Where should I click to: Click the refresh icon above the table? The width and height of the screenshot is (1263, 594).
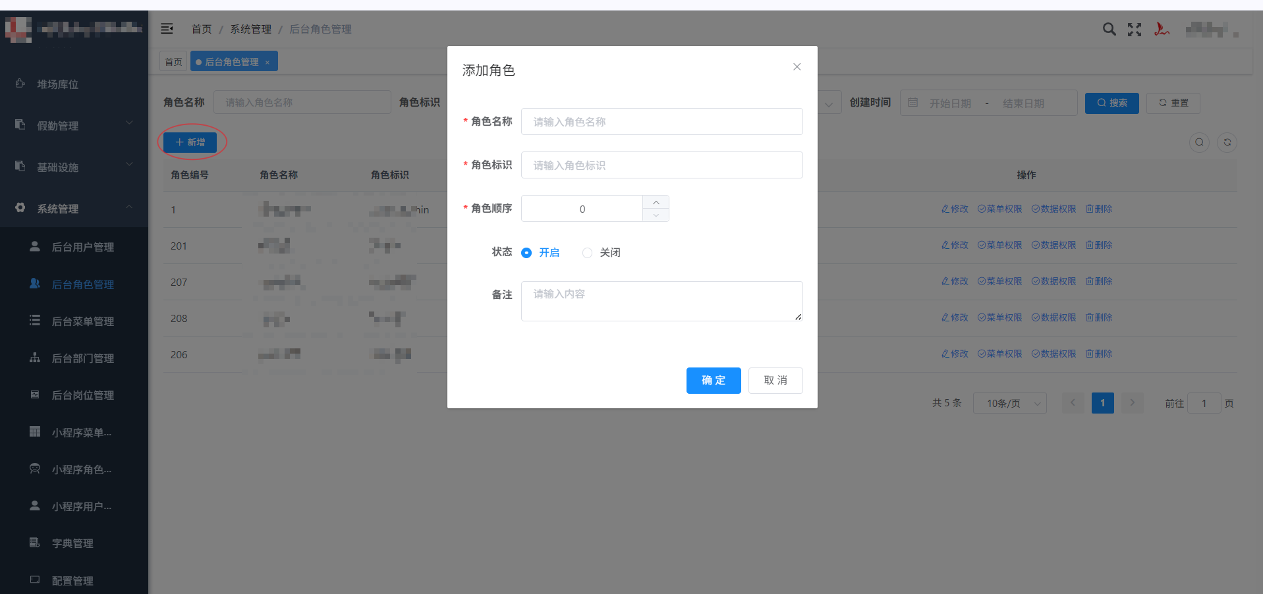(1226, 142)
